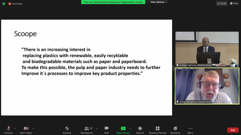Open the View layout menu

(x=234, y=3)
